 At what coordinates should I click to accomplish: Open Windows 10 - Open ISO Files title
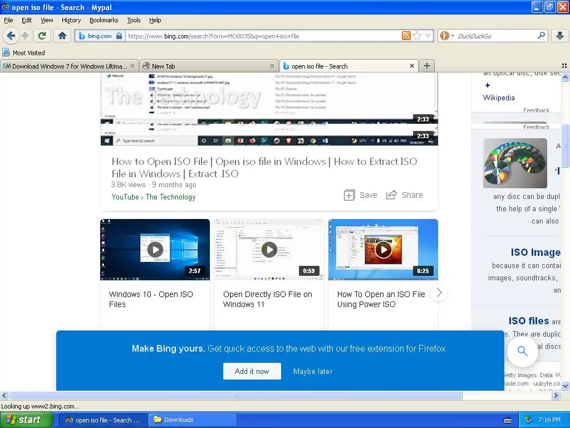[151, 299]
